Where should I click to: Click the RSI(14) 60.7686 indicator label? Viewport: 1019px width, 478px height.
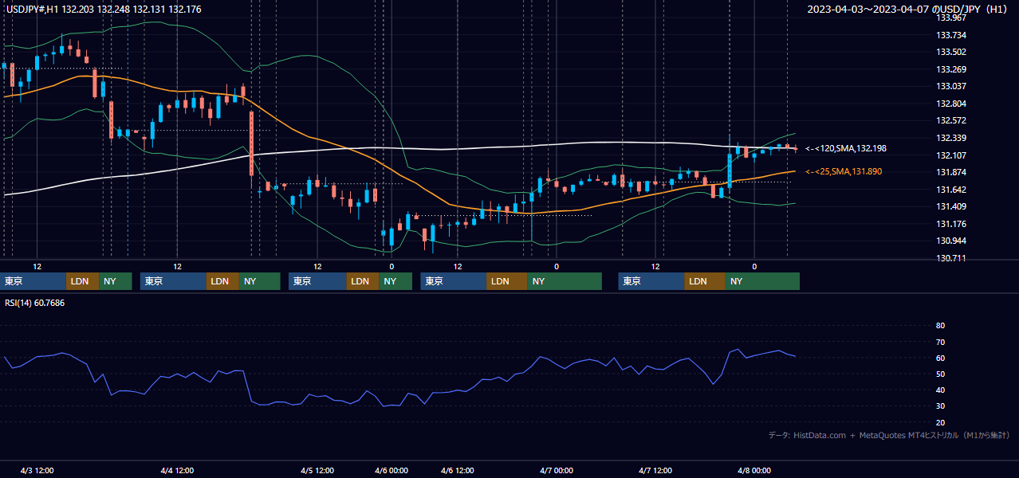[x=34, y=303]
